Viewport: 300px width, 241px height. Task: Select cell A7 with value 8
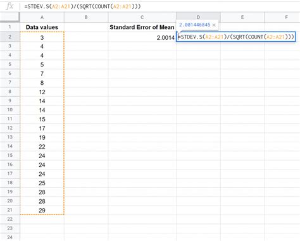click(x=42, y=83)
